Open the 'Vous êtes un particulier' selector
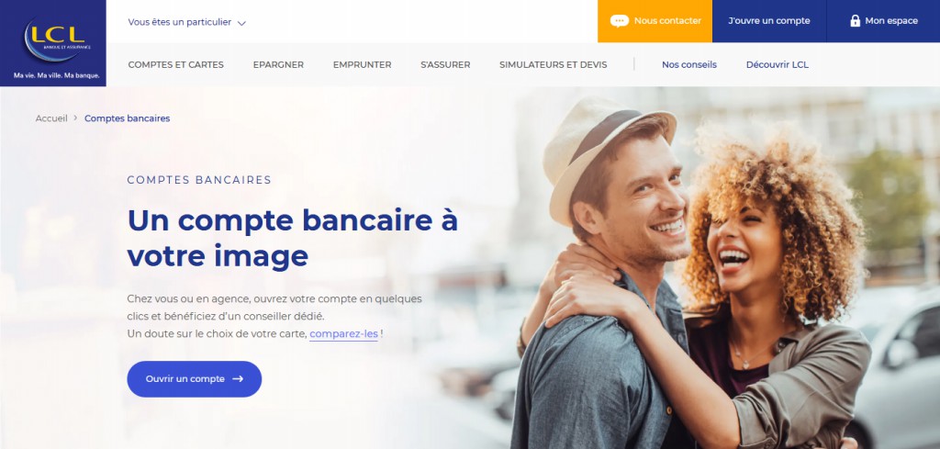Viewport: 940px width, 449px height. click(x=186, y=22)
